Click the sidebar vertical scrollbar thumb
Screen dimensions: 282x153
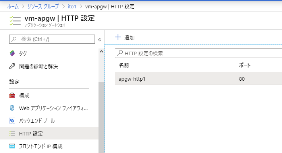tap(102, 117)
